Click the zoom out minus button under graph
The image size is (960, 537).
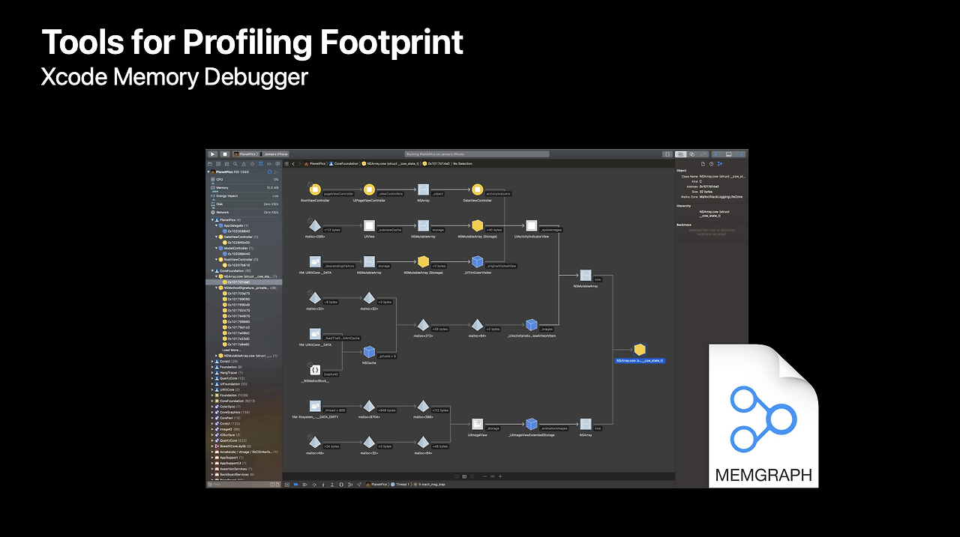click(x=484, y=476)
